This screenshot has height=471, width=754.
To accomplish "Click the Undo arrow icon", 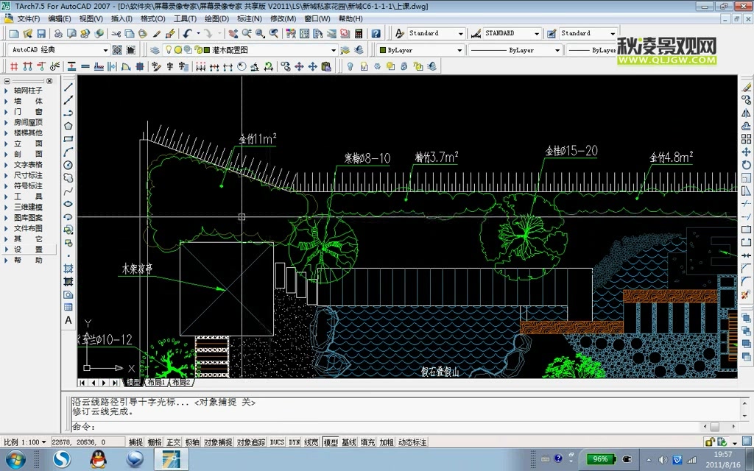I will click(188, 34).
